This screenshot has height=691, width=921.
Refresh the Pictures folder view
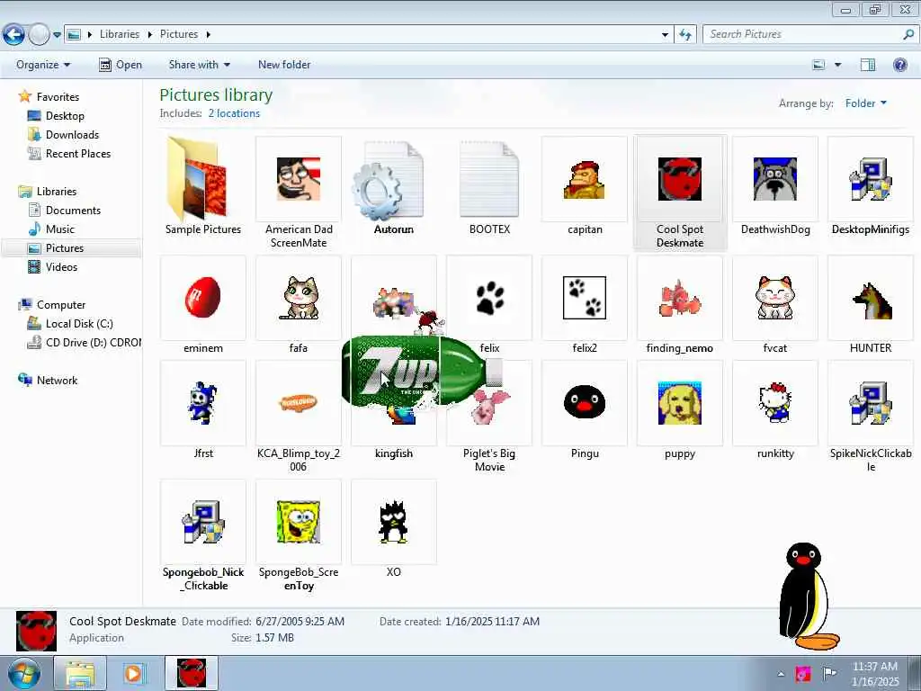pyautogui.click(x=684, y=35)
